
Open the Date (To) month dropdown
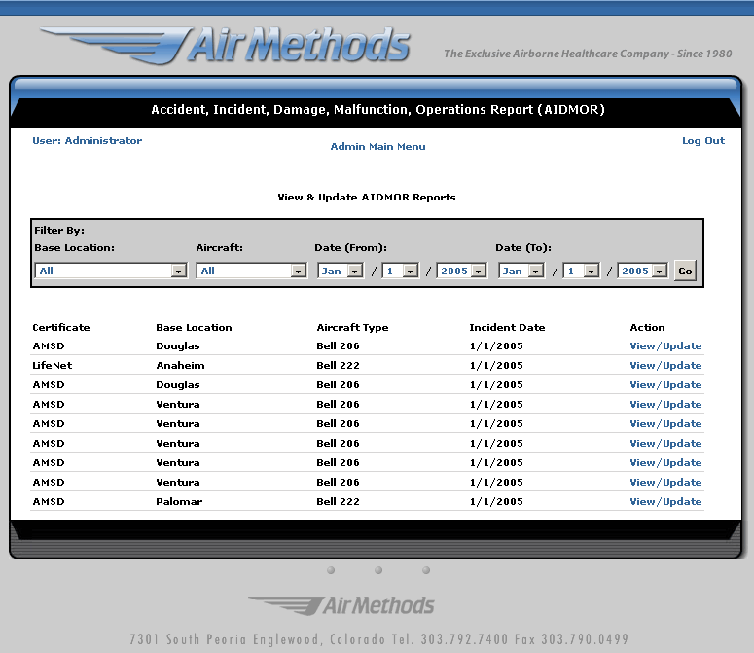point(521,271)
